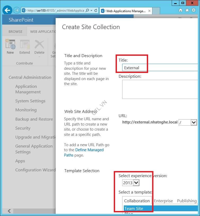Open Application Management in the sidebar
This screenshot has width=200, height=216.
[28, 89]
